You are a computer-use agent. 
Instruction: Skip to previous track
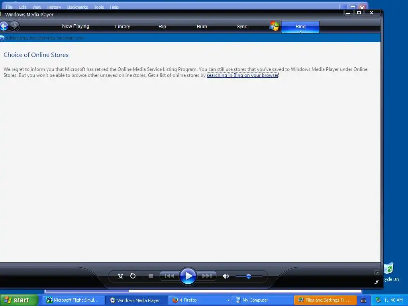click(x=169, y=276)
